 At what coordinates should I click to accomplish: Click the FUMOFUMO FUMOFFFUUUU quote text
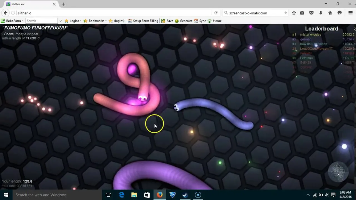click(35, 28)
